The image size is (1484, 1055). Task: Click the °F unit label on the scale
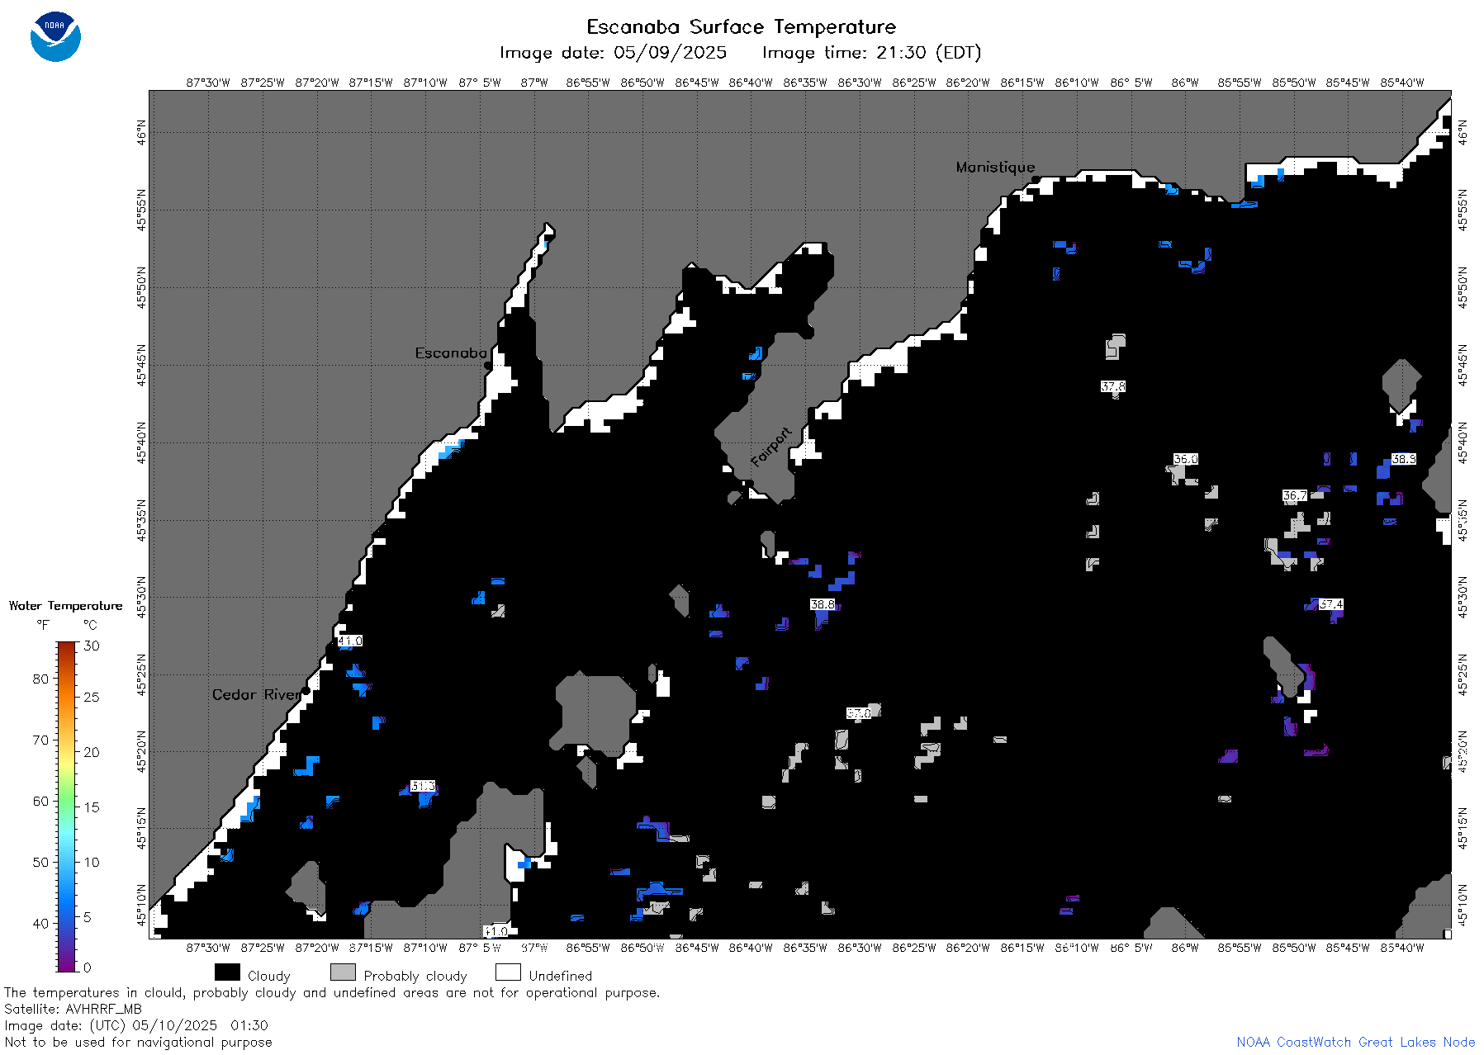click(43, 625)
